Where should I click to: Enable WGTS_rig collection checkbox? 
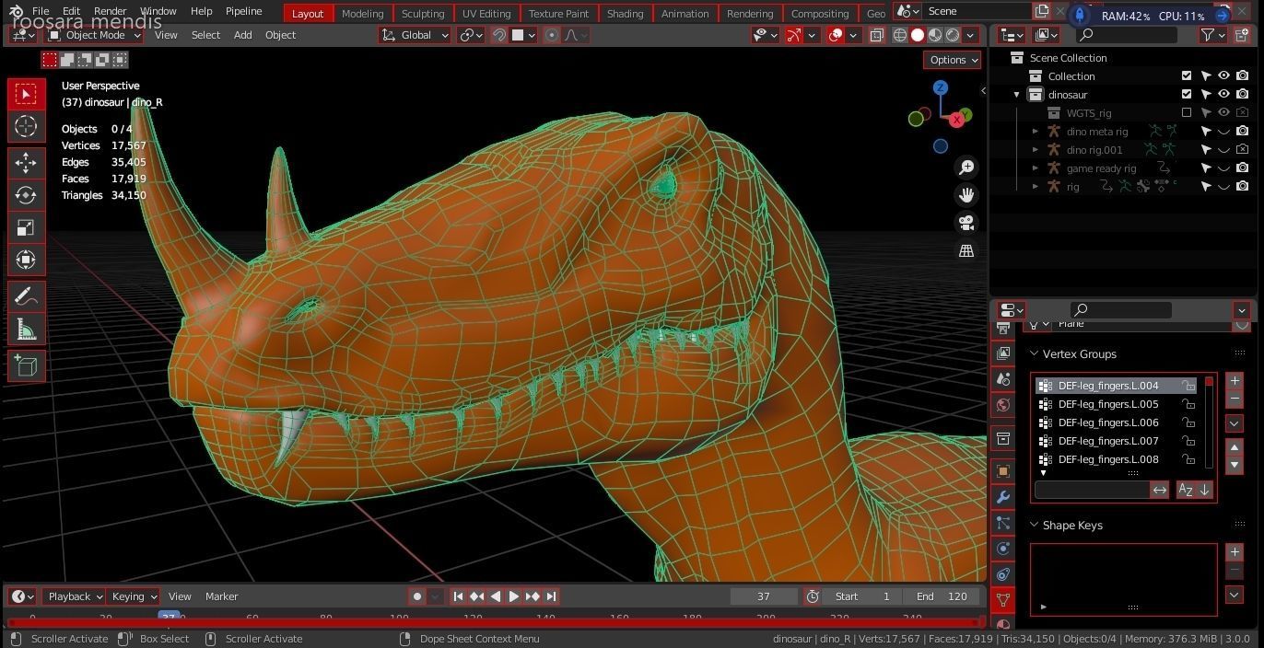click(1187, 113)
